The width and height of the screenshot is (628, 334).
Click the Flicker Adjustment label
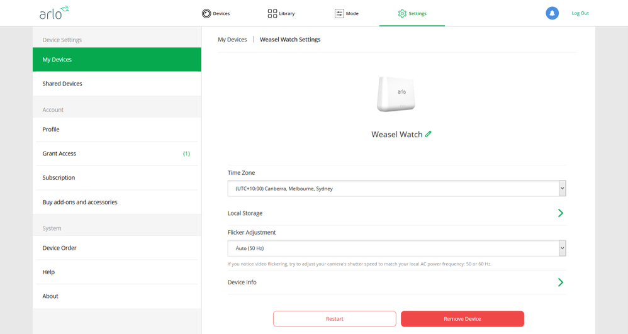[x=252, y=232]
